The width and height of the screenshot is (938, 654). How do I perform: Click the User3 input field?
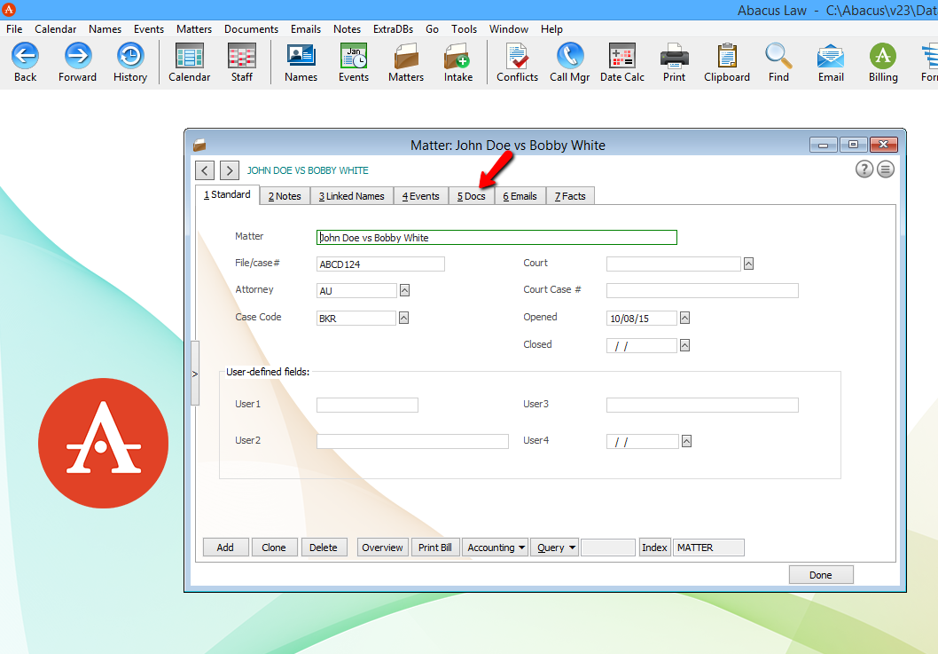[702, 405]
